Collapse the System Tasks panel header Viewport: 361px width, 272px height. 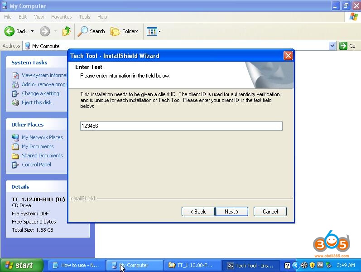36,63
